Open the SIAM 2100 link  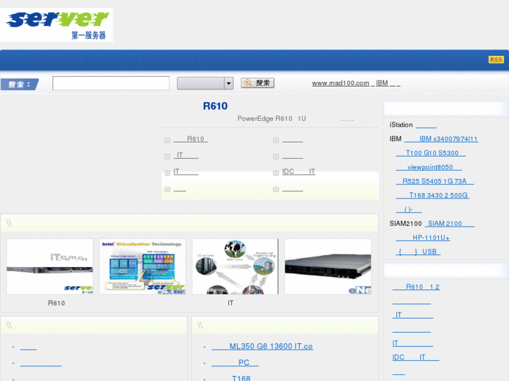click(449, 224)
